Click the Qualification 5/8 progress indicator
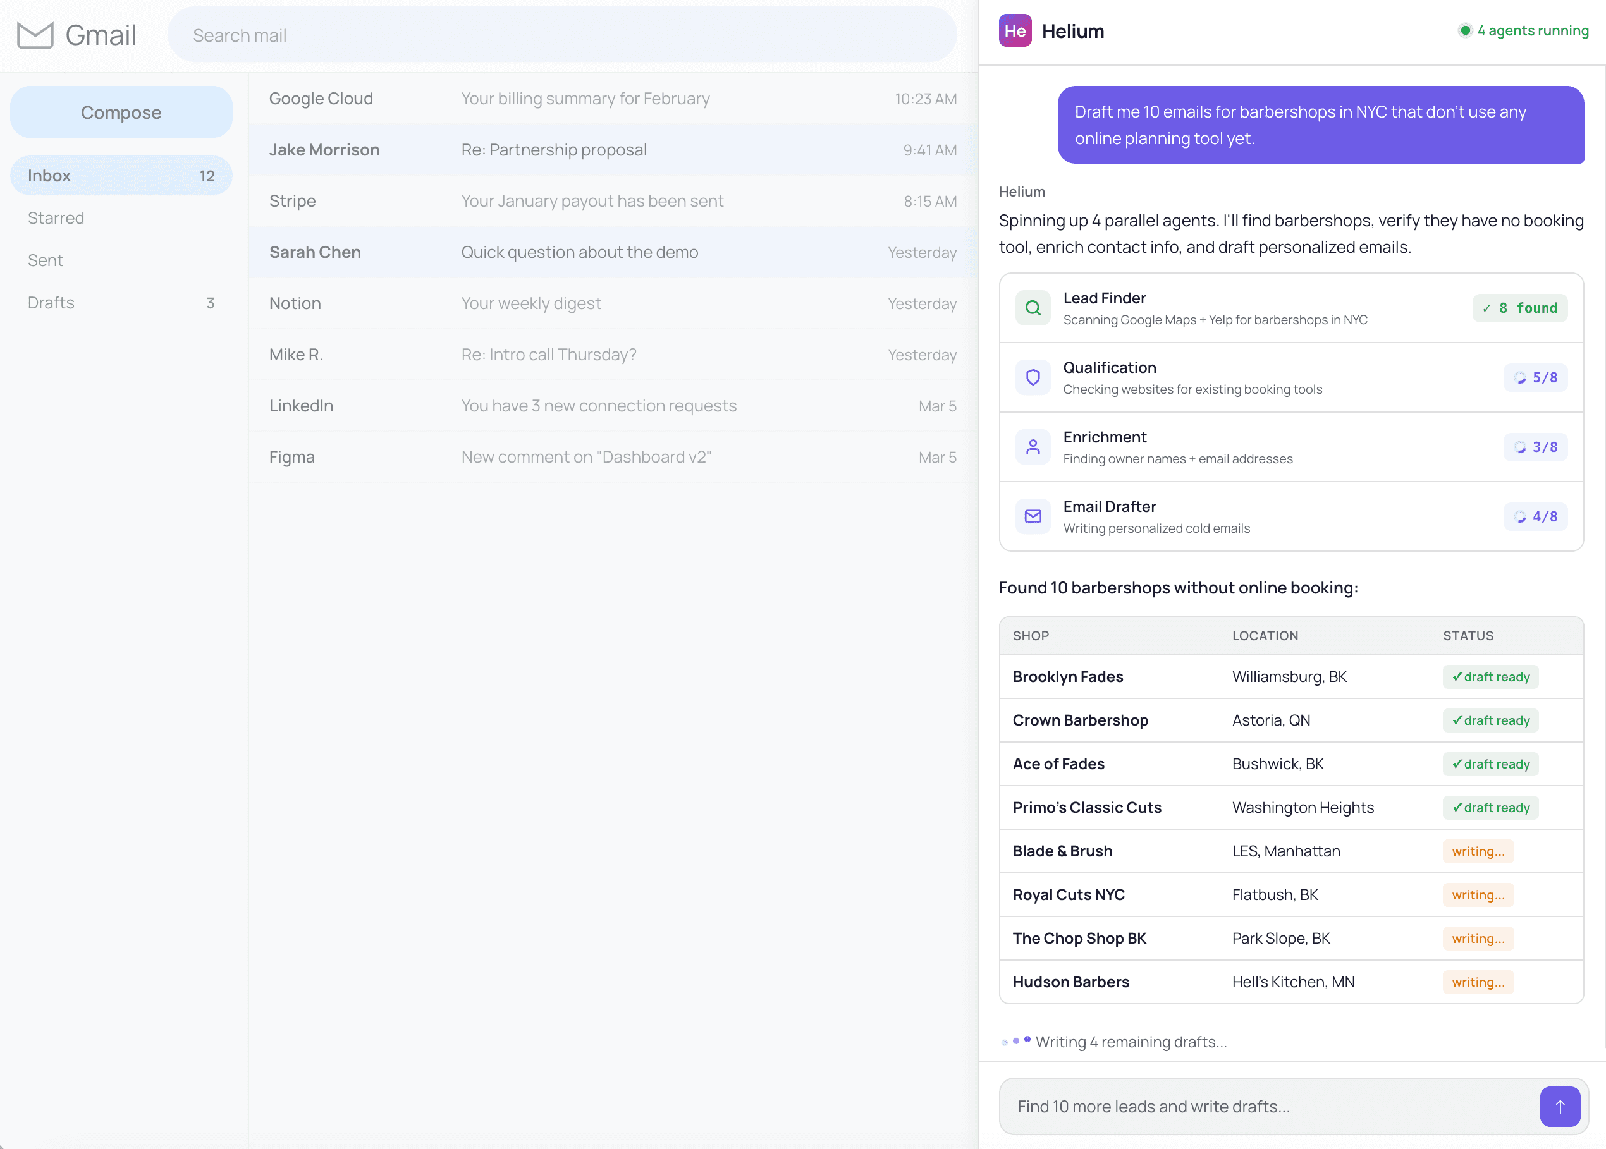 tap(1535, 377)
